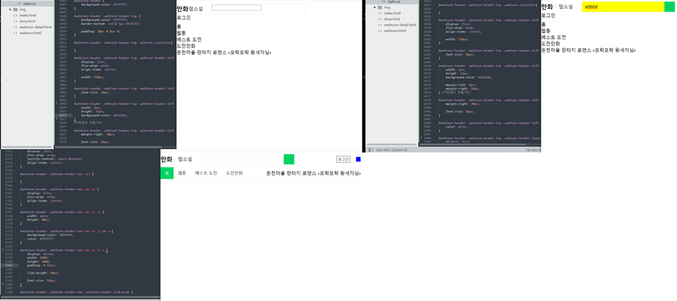Toggle the side bar icon in the status bar
Viewport: 677px width, 301px height.
[371, 150]
